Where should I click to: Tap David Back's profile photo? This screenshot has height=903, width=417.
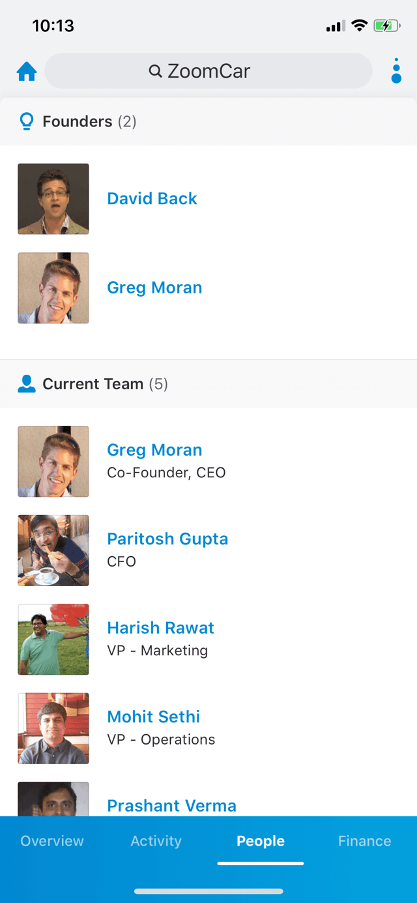pos(53,199)
